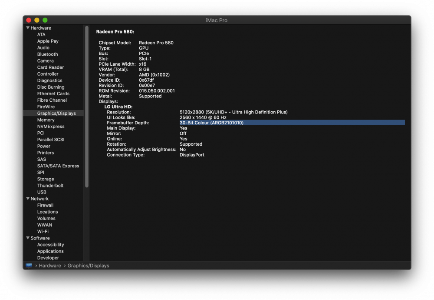Select SATA/SATA Express in sidebar
This screenshot has height=300, width=434.
coord(58,166)
